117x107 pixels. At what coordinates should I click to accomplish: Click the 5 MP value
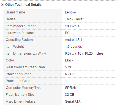pos(69,67)
